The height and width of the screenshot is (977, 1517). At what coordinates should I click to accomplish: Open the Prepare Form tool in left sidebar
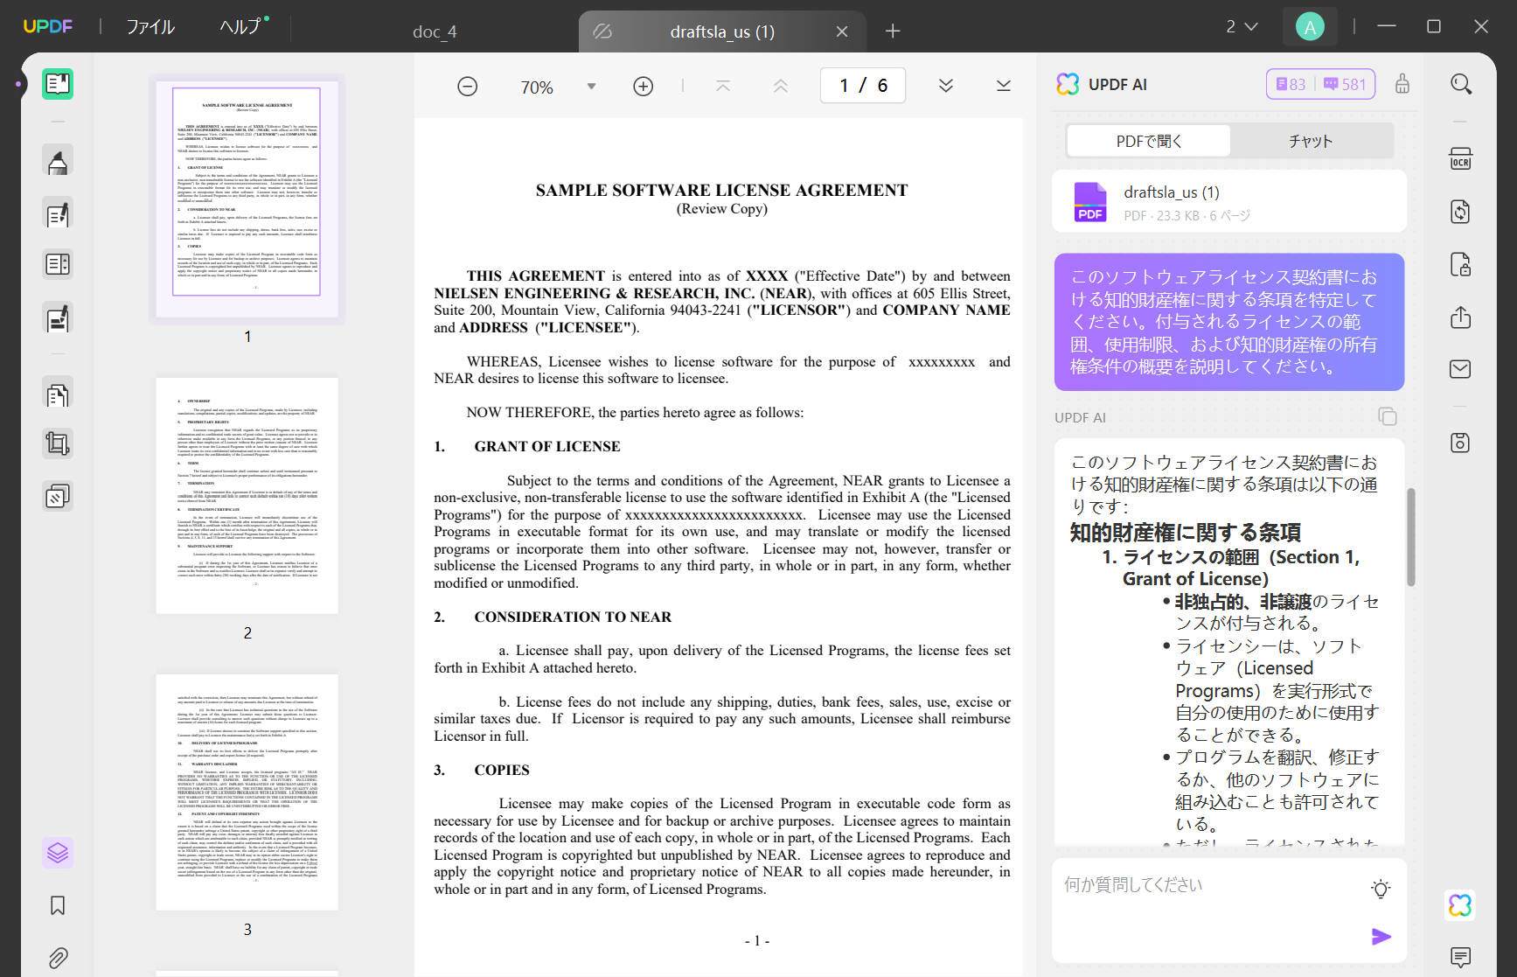point(58,264)
